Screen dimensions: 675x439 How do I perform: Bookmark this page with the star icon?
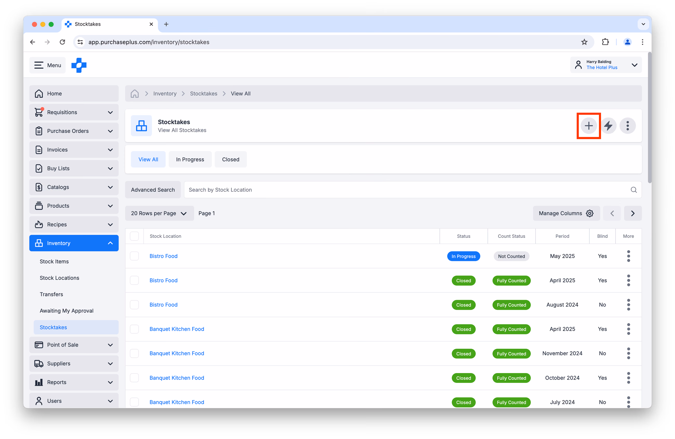click(584, 42)
